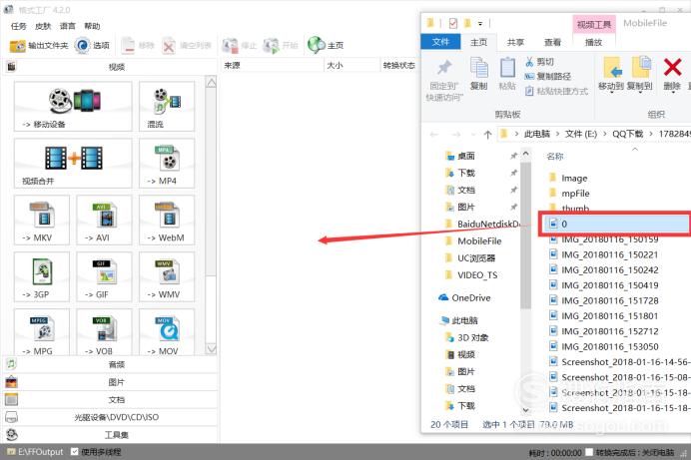Screen dimensions: 691x460
Task: Choose convert to MPG
Action: (x=42, y=332)
